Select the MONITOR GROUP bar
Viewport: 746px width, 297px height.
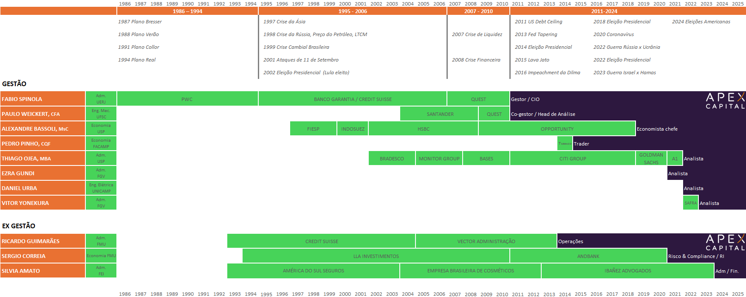pyautogui.click(x=439, y=158)
